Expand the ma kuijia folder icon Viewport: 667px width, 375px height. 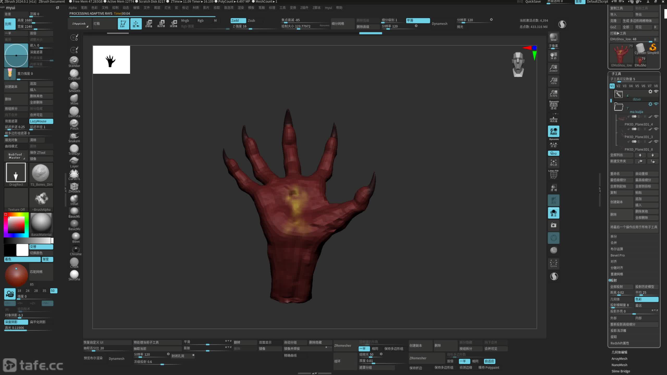pos(619,107)
